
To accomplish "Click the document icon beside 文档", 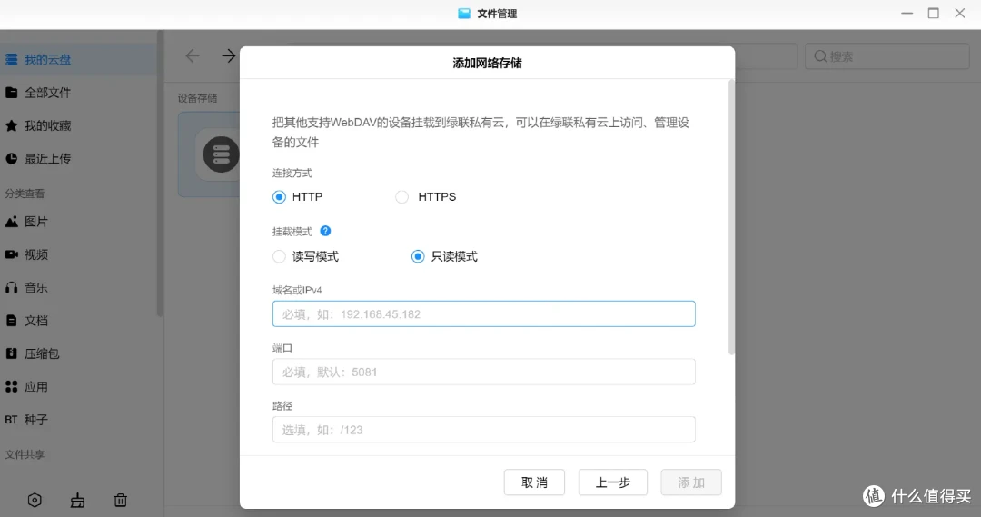I will click(x=11, y=321).
